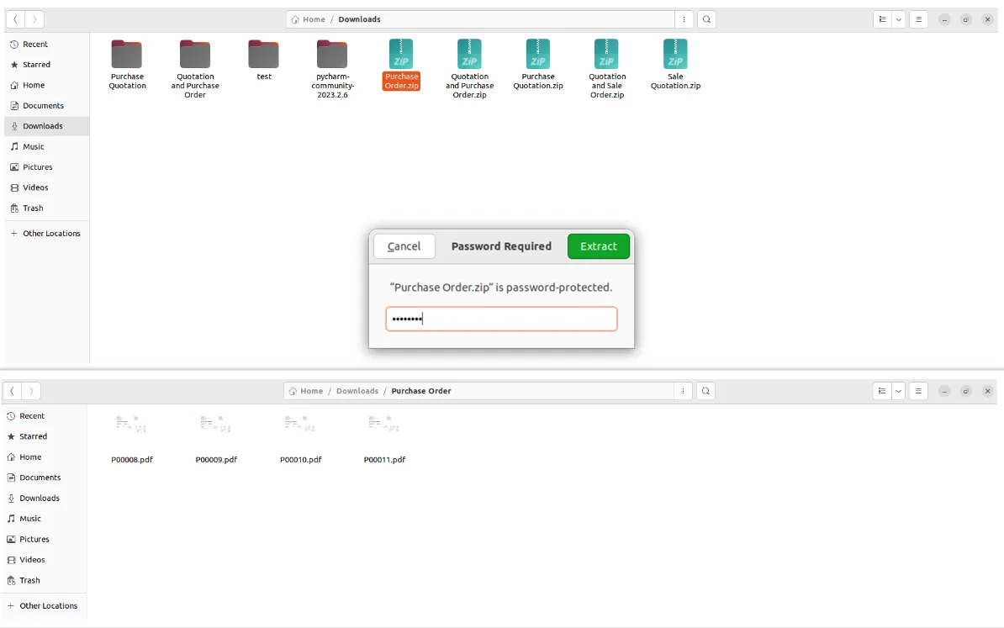
Task: Click Downloads breadcrumb in top window path bar
Action: point(359,19)
